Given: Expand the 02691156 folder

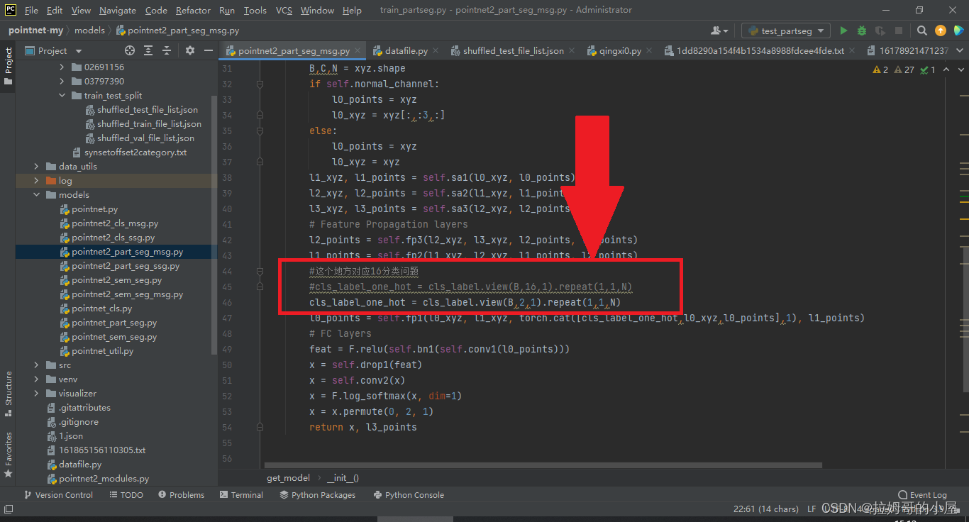Looking at the screenshot, I should coord(62,67).
